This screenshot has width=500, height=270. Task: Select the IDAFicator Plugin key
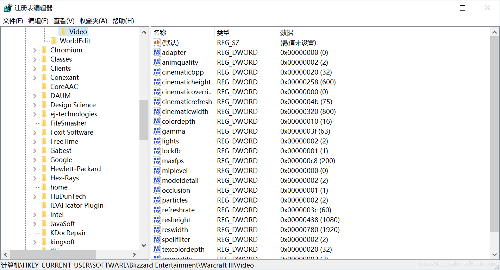coord(77,205)
